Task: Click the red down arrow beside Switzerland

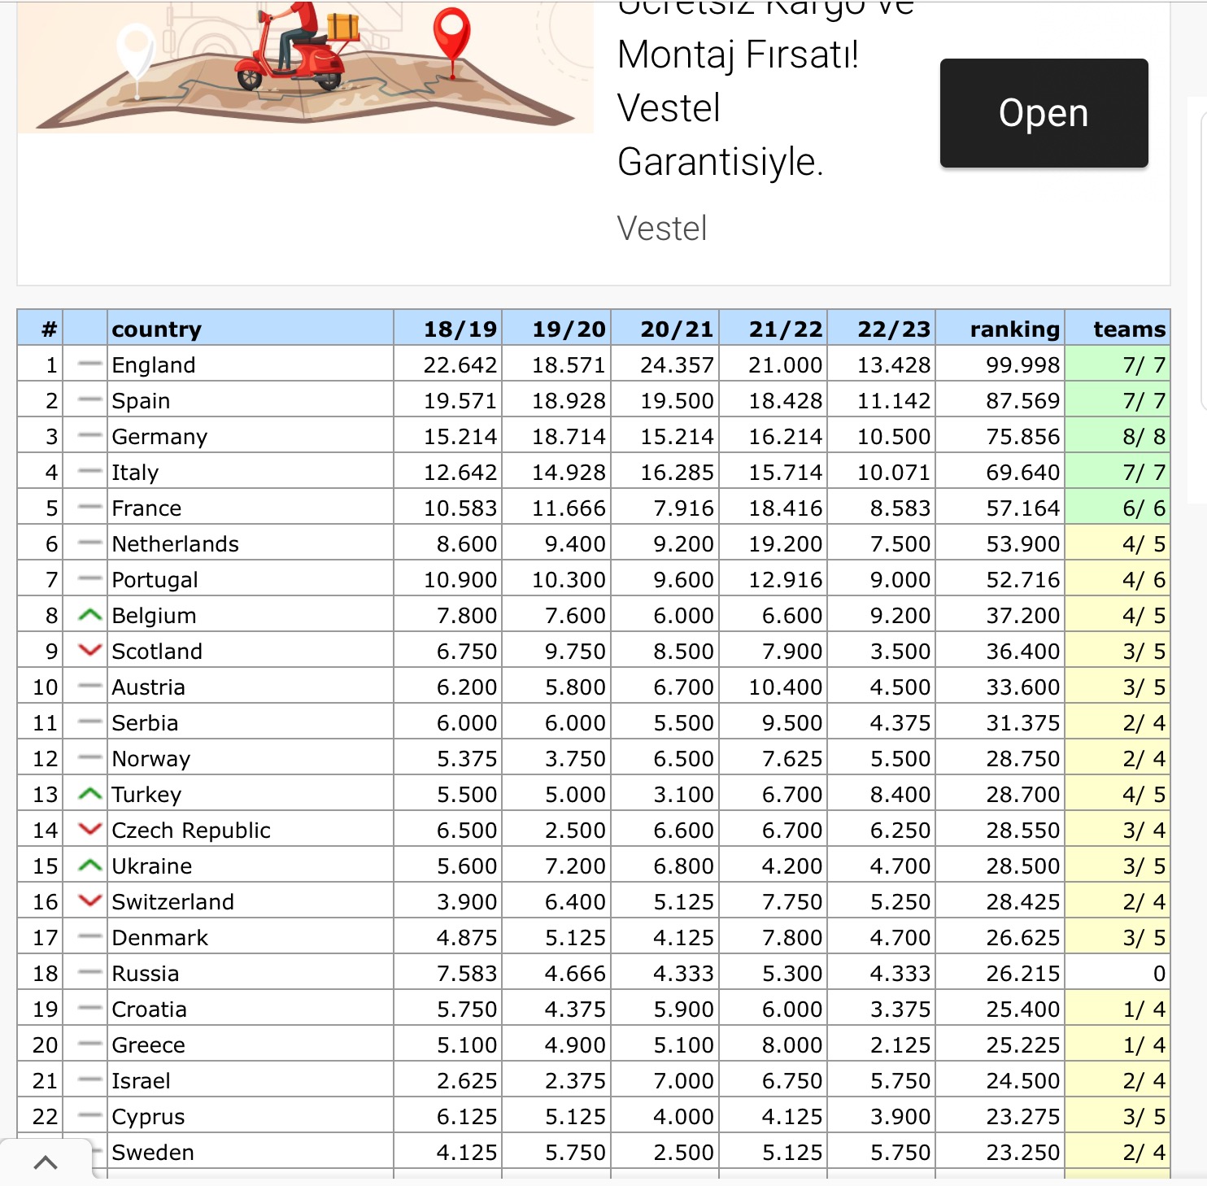Action: click(x=89, y=901)
